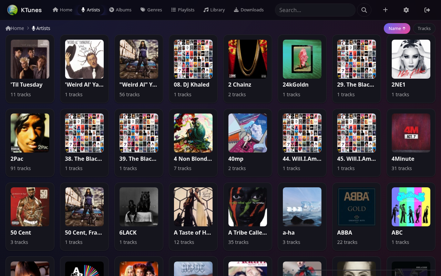Image resolution: width=441 pixels, height=276 pixels.
Task: Click into the Search field
Action: click(x=315, y=10)
